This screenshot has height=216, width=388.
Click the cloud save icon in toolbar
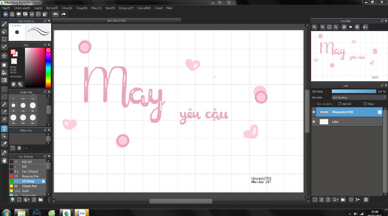[x=5, y=14]
